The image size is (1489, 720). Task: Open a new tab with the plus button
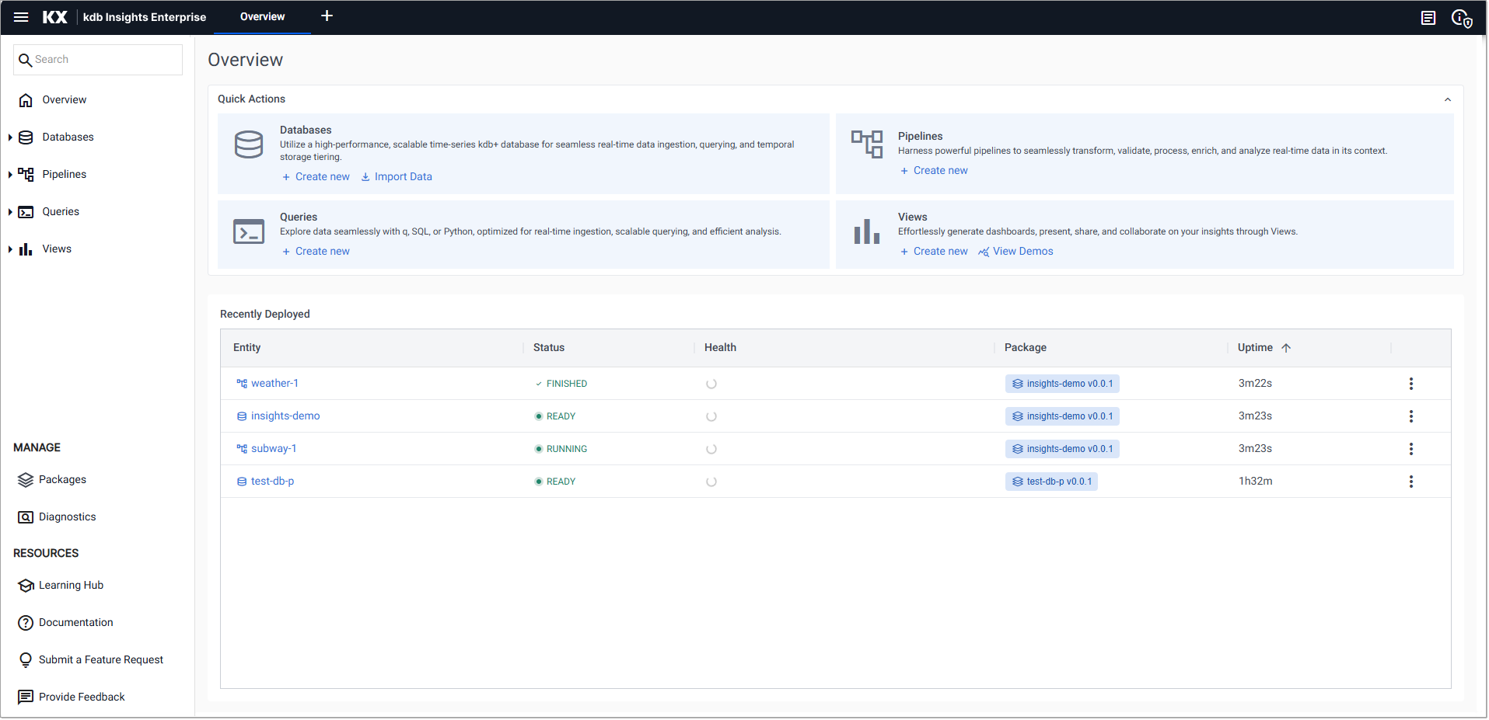327,16
